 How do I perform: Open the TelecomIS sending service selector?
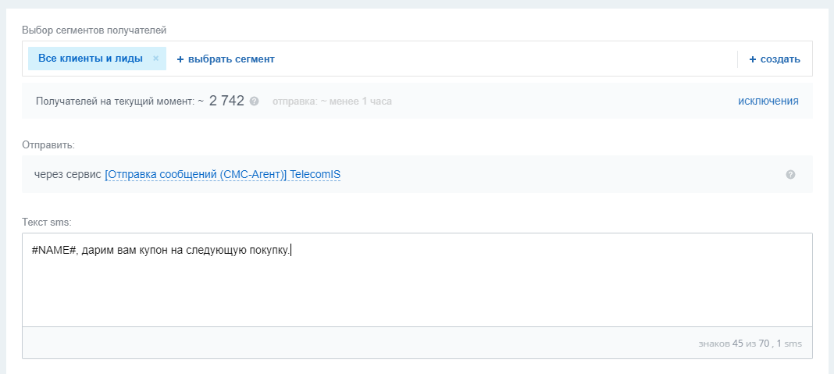point(223,174)
